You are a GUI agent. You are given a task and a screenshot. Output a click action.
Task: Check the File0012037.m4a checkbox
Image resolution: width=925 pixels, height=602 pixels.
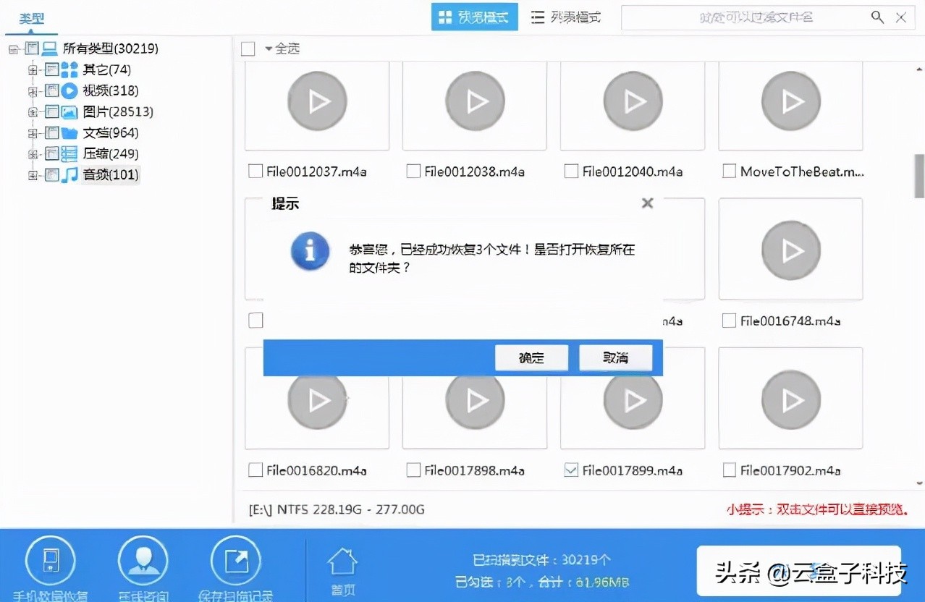pyautogui.click(x=255, y=171)
